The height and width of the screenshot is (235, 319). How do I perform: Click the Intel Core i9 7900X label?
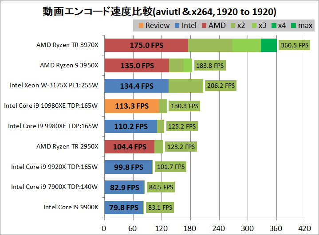click(54, 187)
